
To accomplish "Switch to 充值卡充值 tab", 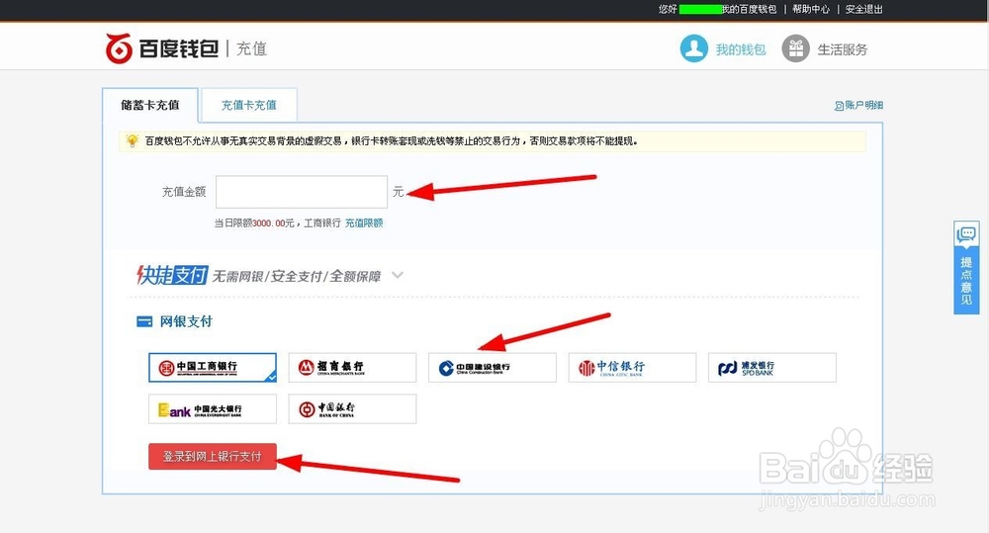I will click(x=248, y=106).
